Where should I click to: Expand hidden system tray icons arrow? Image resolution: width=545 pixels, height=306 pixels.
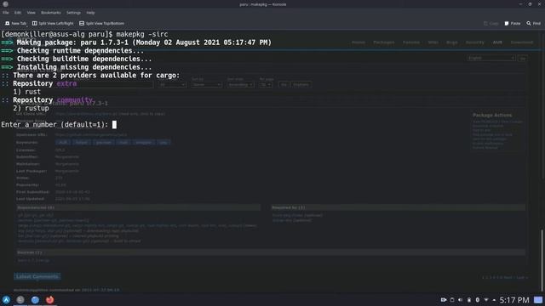coord(494,300)
